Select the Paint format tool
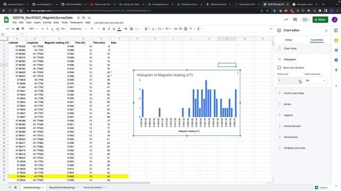Screen dimensions: 341x191 pyautogui.click(x=22, y=29)
